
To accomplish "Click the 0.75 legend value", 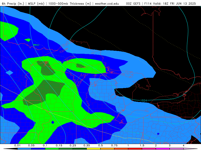I will (114, 145).
